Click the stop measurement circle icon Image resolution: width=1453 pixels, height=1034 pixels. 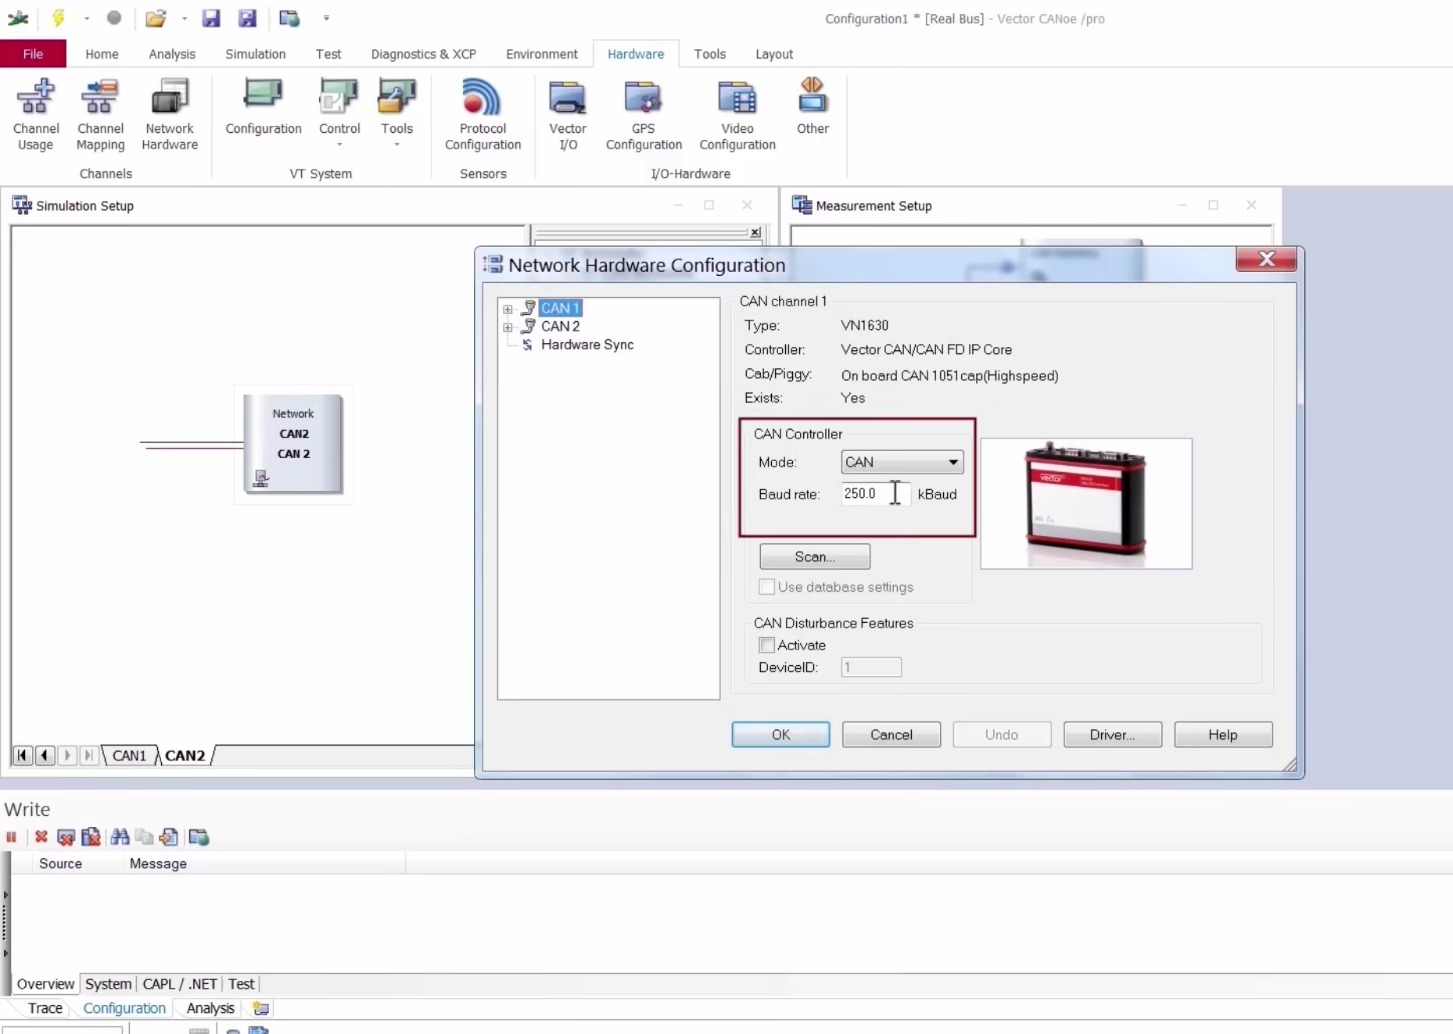114,17
